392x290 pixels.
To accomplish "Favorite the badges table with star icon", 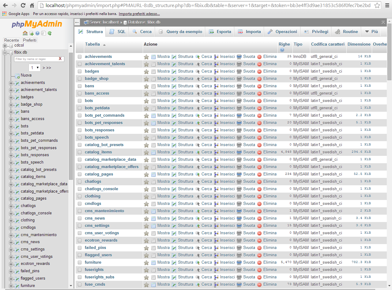I will (x=146, y=71).
